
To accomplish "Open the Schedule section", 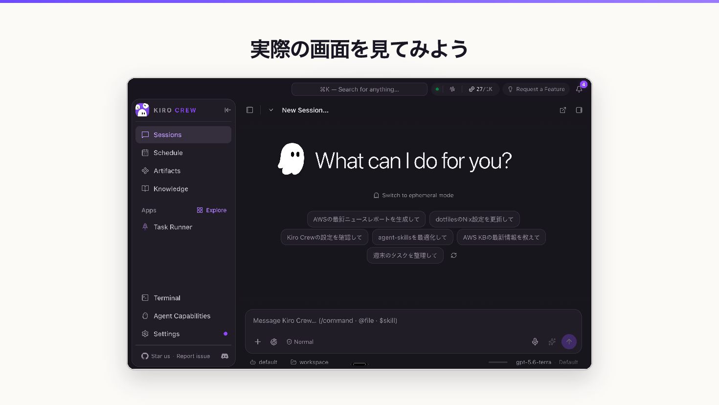I will tap(183, 153).
